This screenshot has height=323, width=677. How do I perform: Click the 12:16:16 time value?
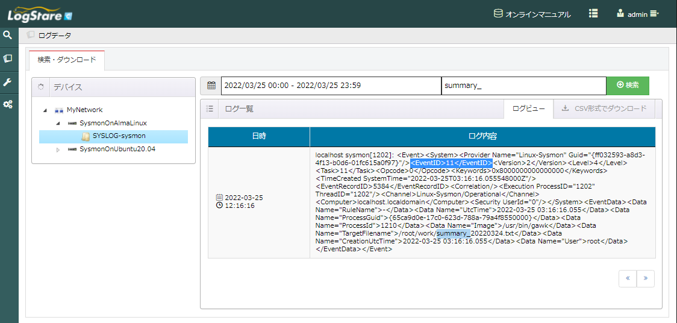239,205
